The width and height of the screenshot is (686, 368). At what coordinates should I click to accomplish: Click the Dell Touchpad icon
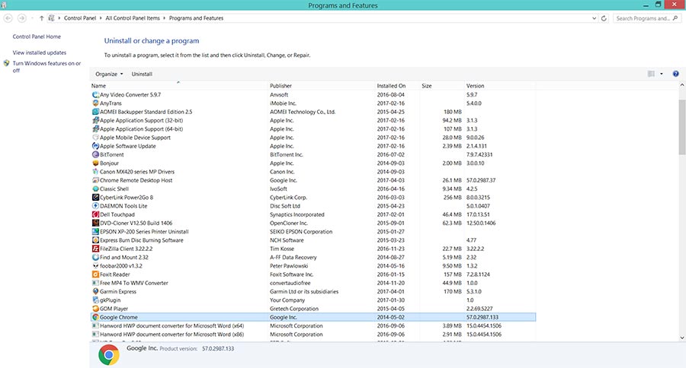click(95, 214)
